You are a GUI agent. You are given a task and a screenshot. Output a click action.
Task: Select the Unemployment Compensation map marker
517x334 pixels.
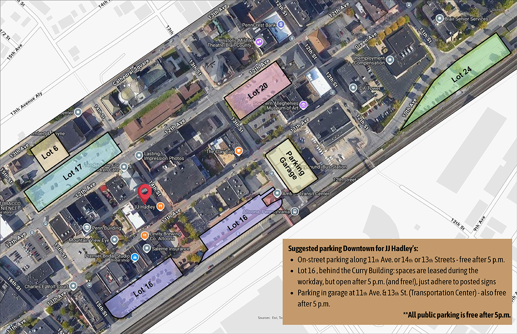click(x=390, y=59)
